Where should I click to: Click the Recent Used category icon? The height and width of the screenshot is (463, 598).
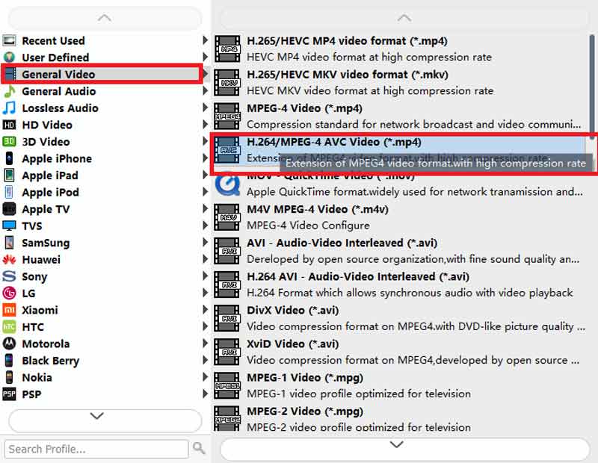(9, 40)
